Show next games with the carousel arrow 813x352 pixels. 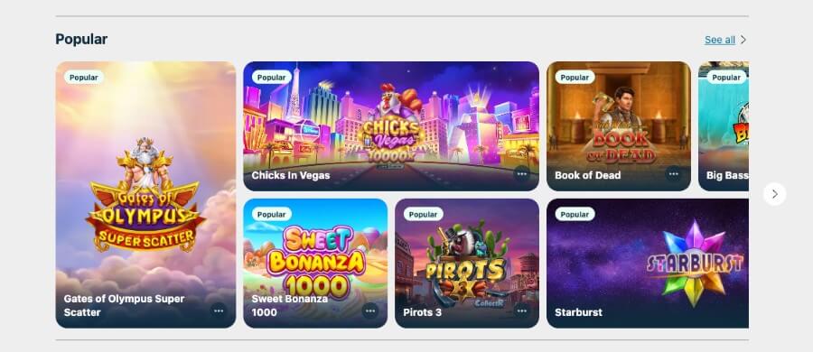775,194
